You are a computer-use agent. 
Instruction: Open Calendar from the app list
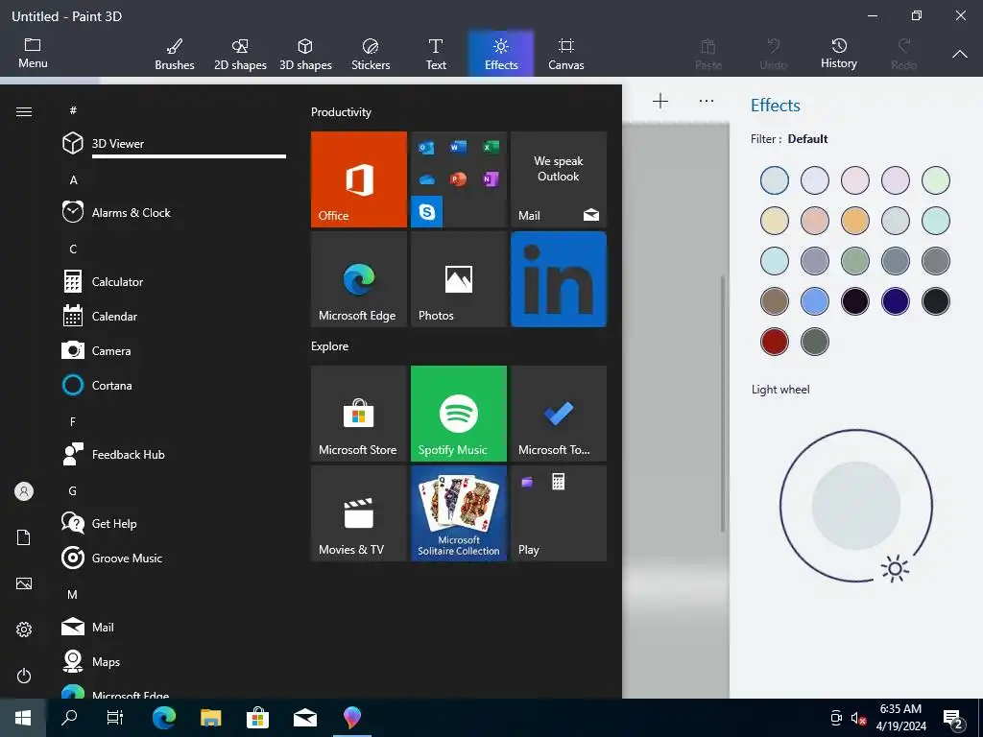pos(174,316)
